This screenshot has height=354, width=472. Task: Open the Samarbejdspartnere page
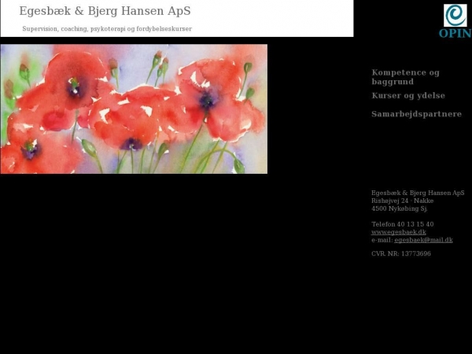coord(417,114)
